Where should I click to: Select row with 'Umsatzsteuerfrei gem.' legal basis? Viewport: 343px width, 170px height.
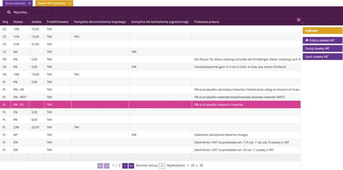click(x=150, y=67)
